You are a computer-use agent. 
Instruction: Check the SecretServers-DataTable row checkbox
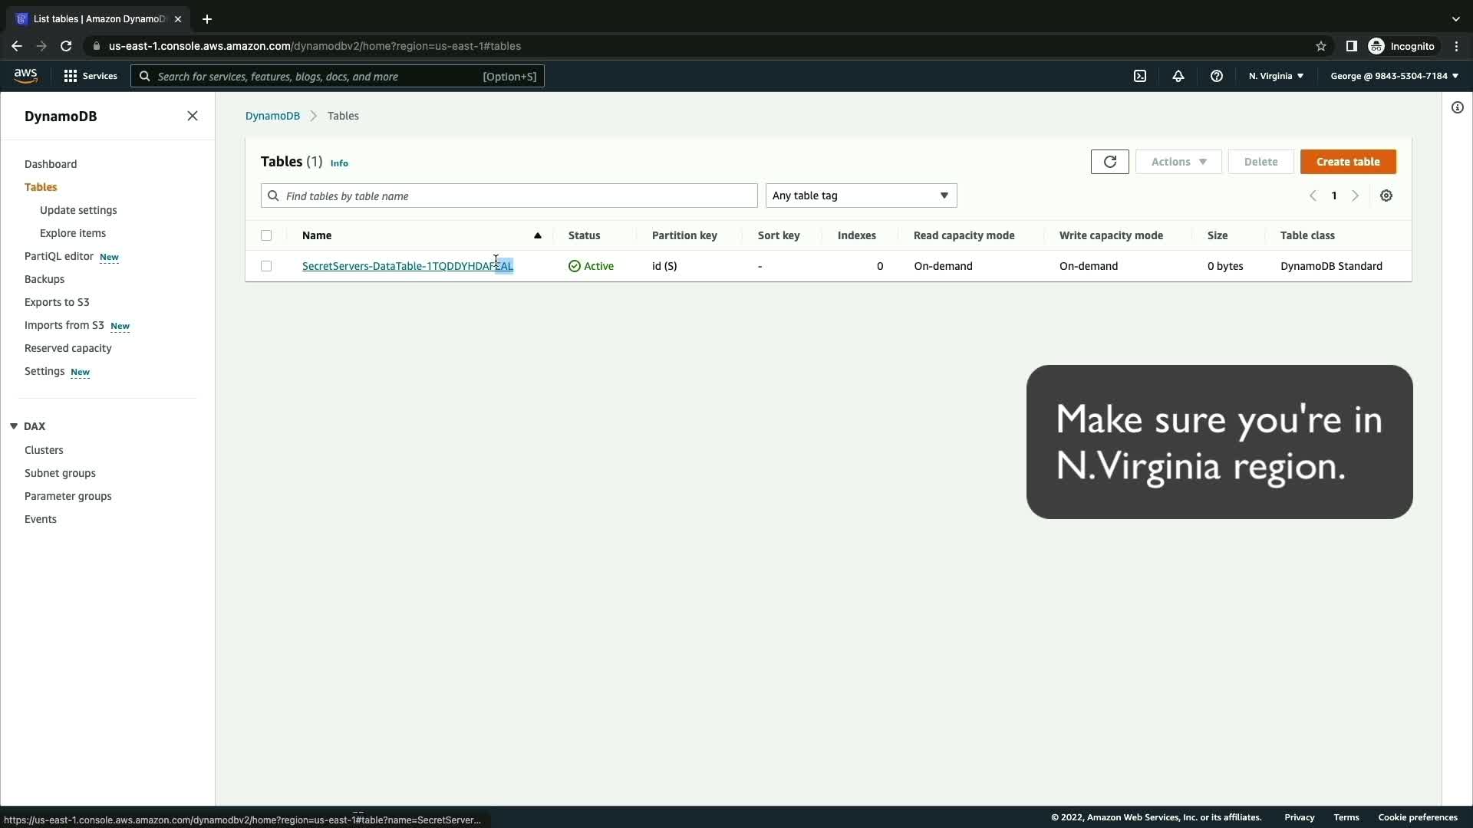pos(266,266)
